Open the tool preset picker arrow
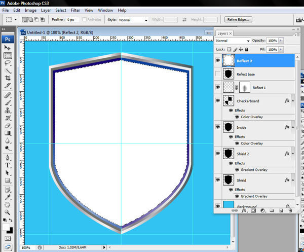304x252 pixels. (16, 20)
